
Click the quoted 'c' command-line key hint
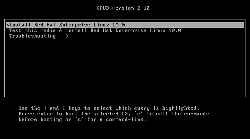coord(79,120)
